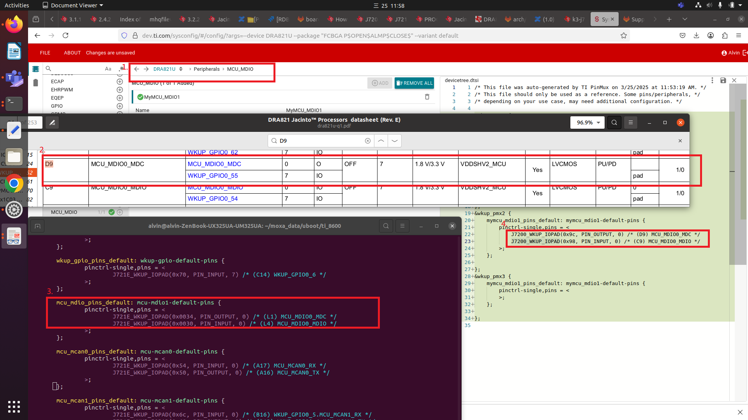Clear the D9 search text
Screen dimensions: 748x420
pyautogui.click(x=367, y=141)
